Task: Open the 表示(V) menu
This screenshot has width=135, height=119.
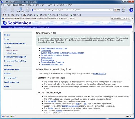Action: click(x=22, y=5)
